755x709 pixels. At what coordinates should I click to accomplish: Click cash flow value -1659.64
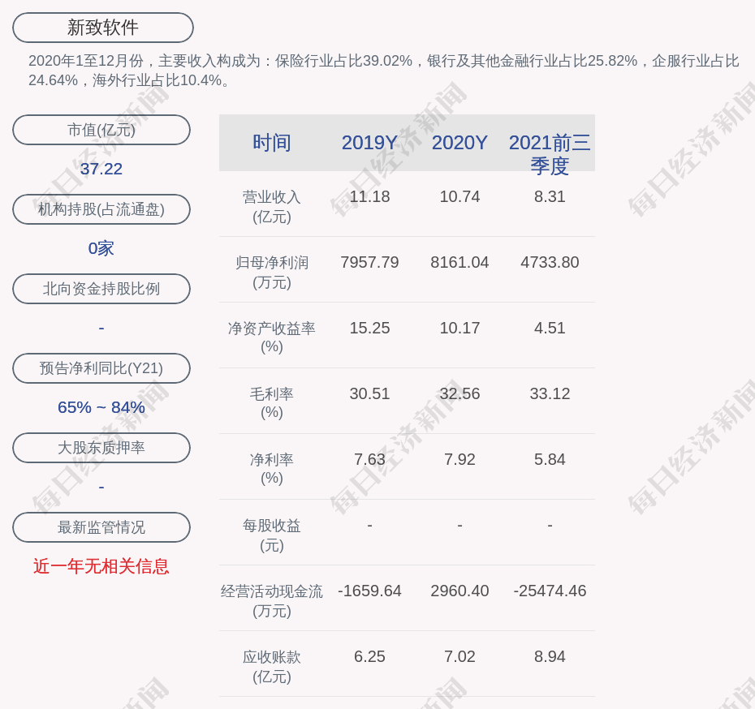(x=369, y=591)
